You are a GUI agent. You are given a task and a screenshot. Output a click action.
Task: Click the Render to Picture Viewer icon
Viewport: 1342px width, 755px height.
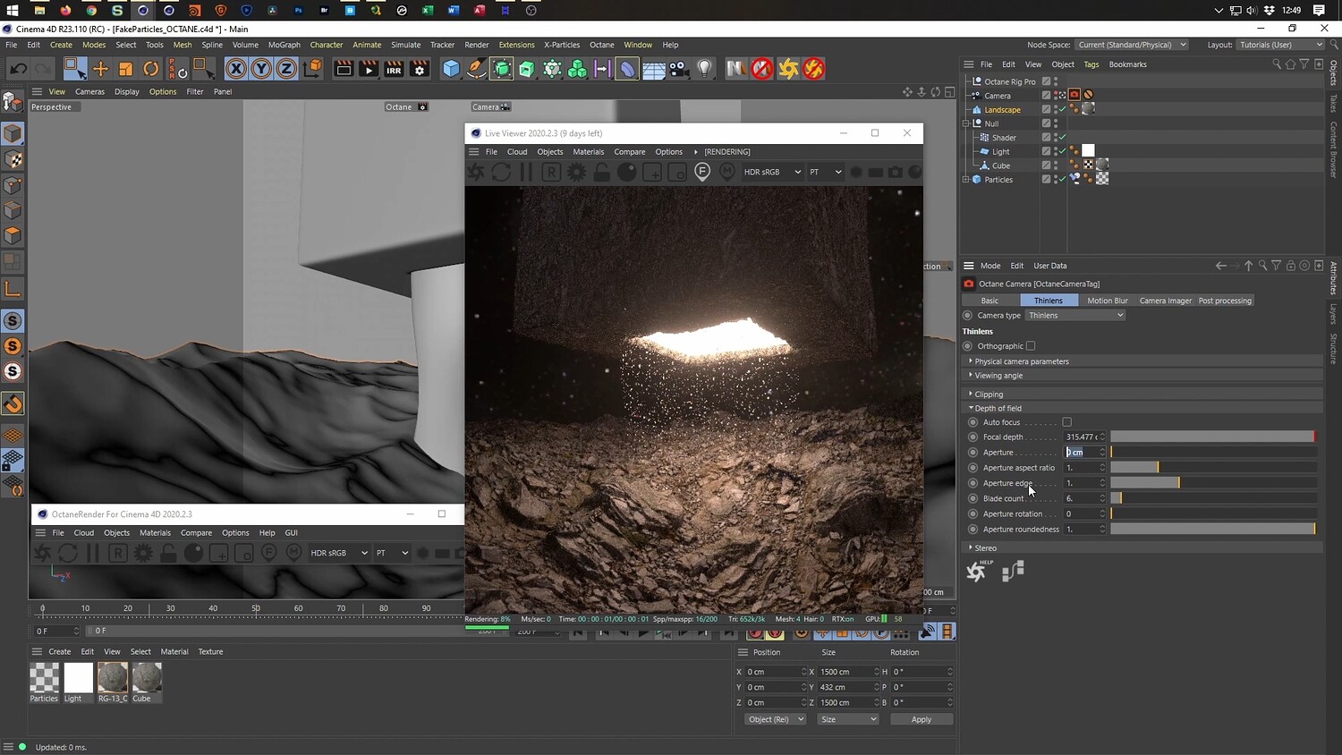tap(369, 69)
